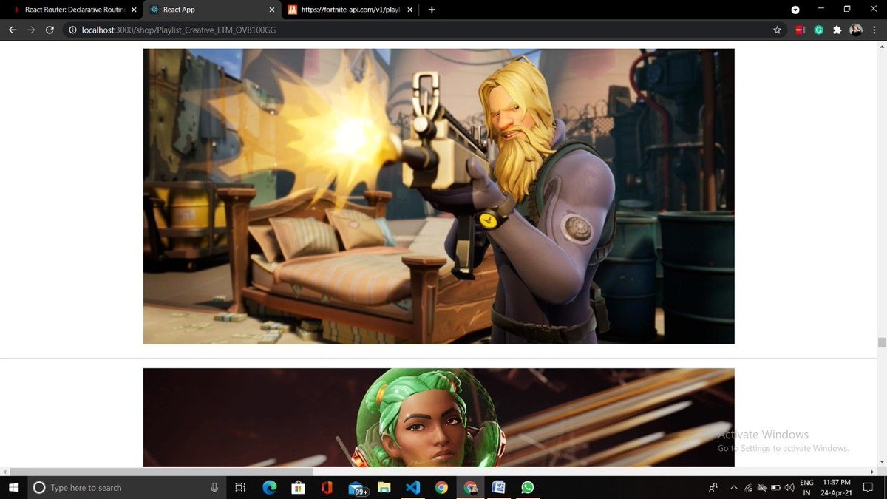Open Microsoft Store from taskbar
The width and height of the screenshot is (887, 499).
[x=298, y=487]
